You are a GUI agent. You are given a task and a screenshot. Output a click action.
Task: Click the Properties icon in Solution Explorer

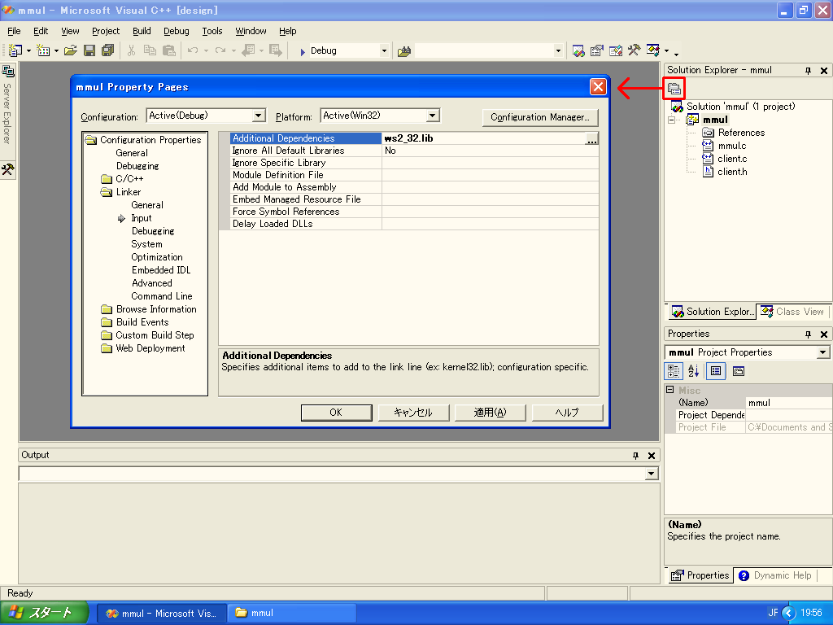674,88
